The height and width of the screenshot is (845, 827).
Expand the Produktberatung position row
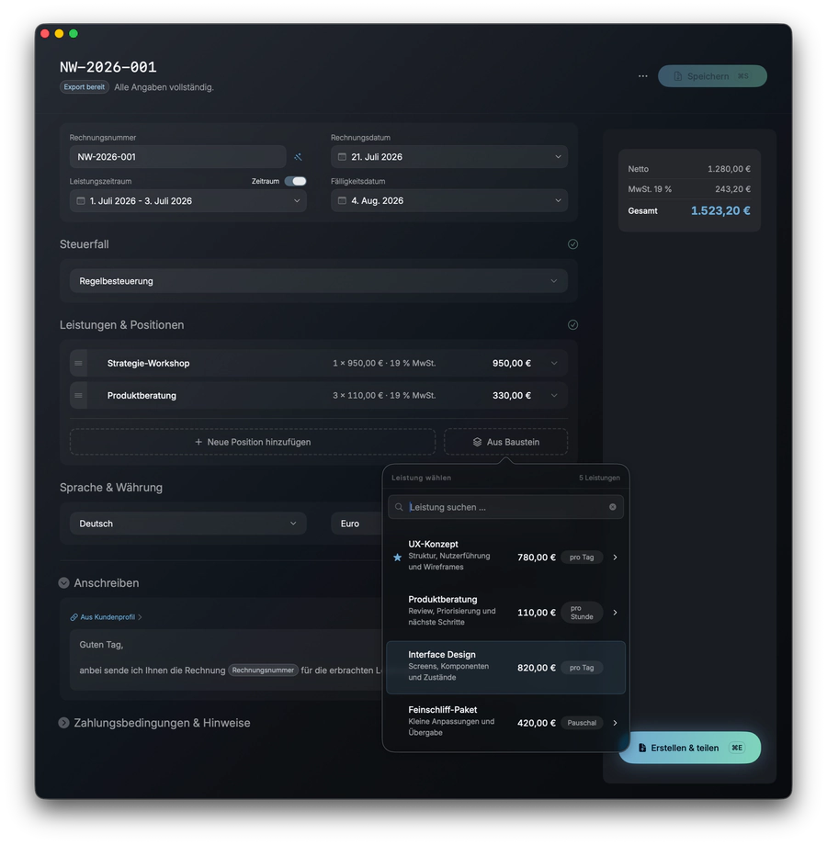point(554,396)
